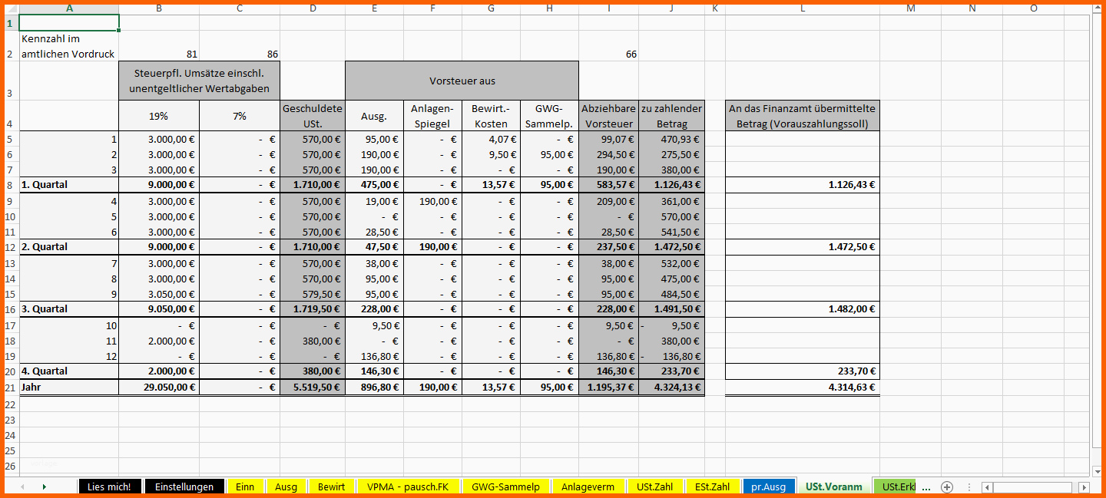Click the '19%' header cell
Image resolution: width=1106 pixels, height=498 pixels.
pos(159,116)
